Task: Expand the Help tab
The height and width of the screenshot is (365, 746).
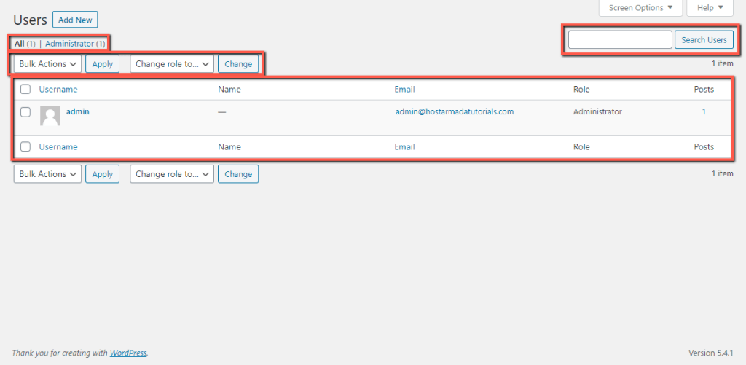Action: pyautogui.click(x=710, y=7)
